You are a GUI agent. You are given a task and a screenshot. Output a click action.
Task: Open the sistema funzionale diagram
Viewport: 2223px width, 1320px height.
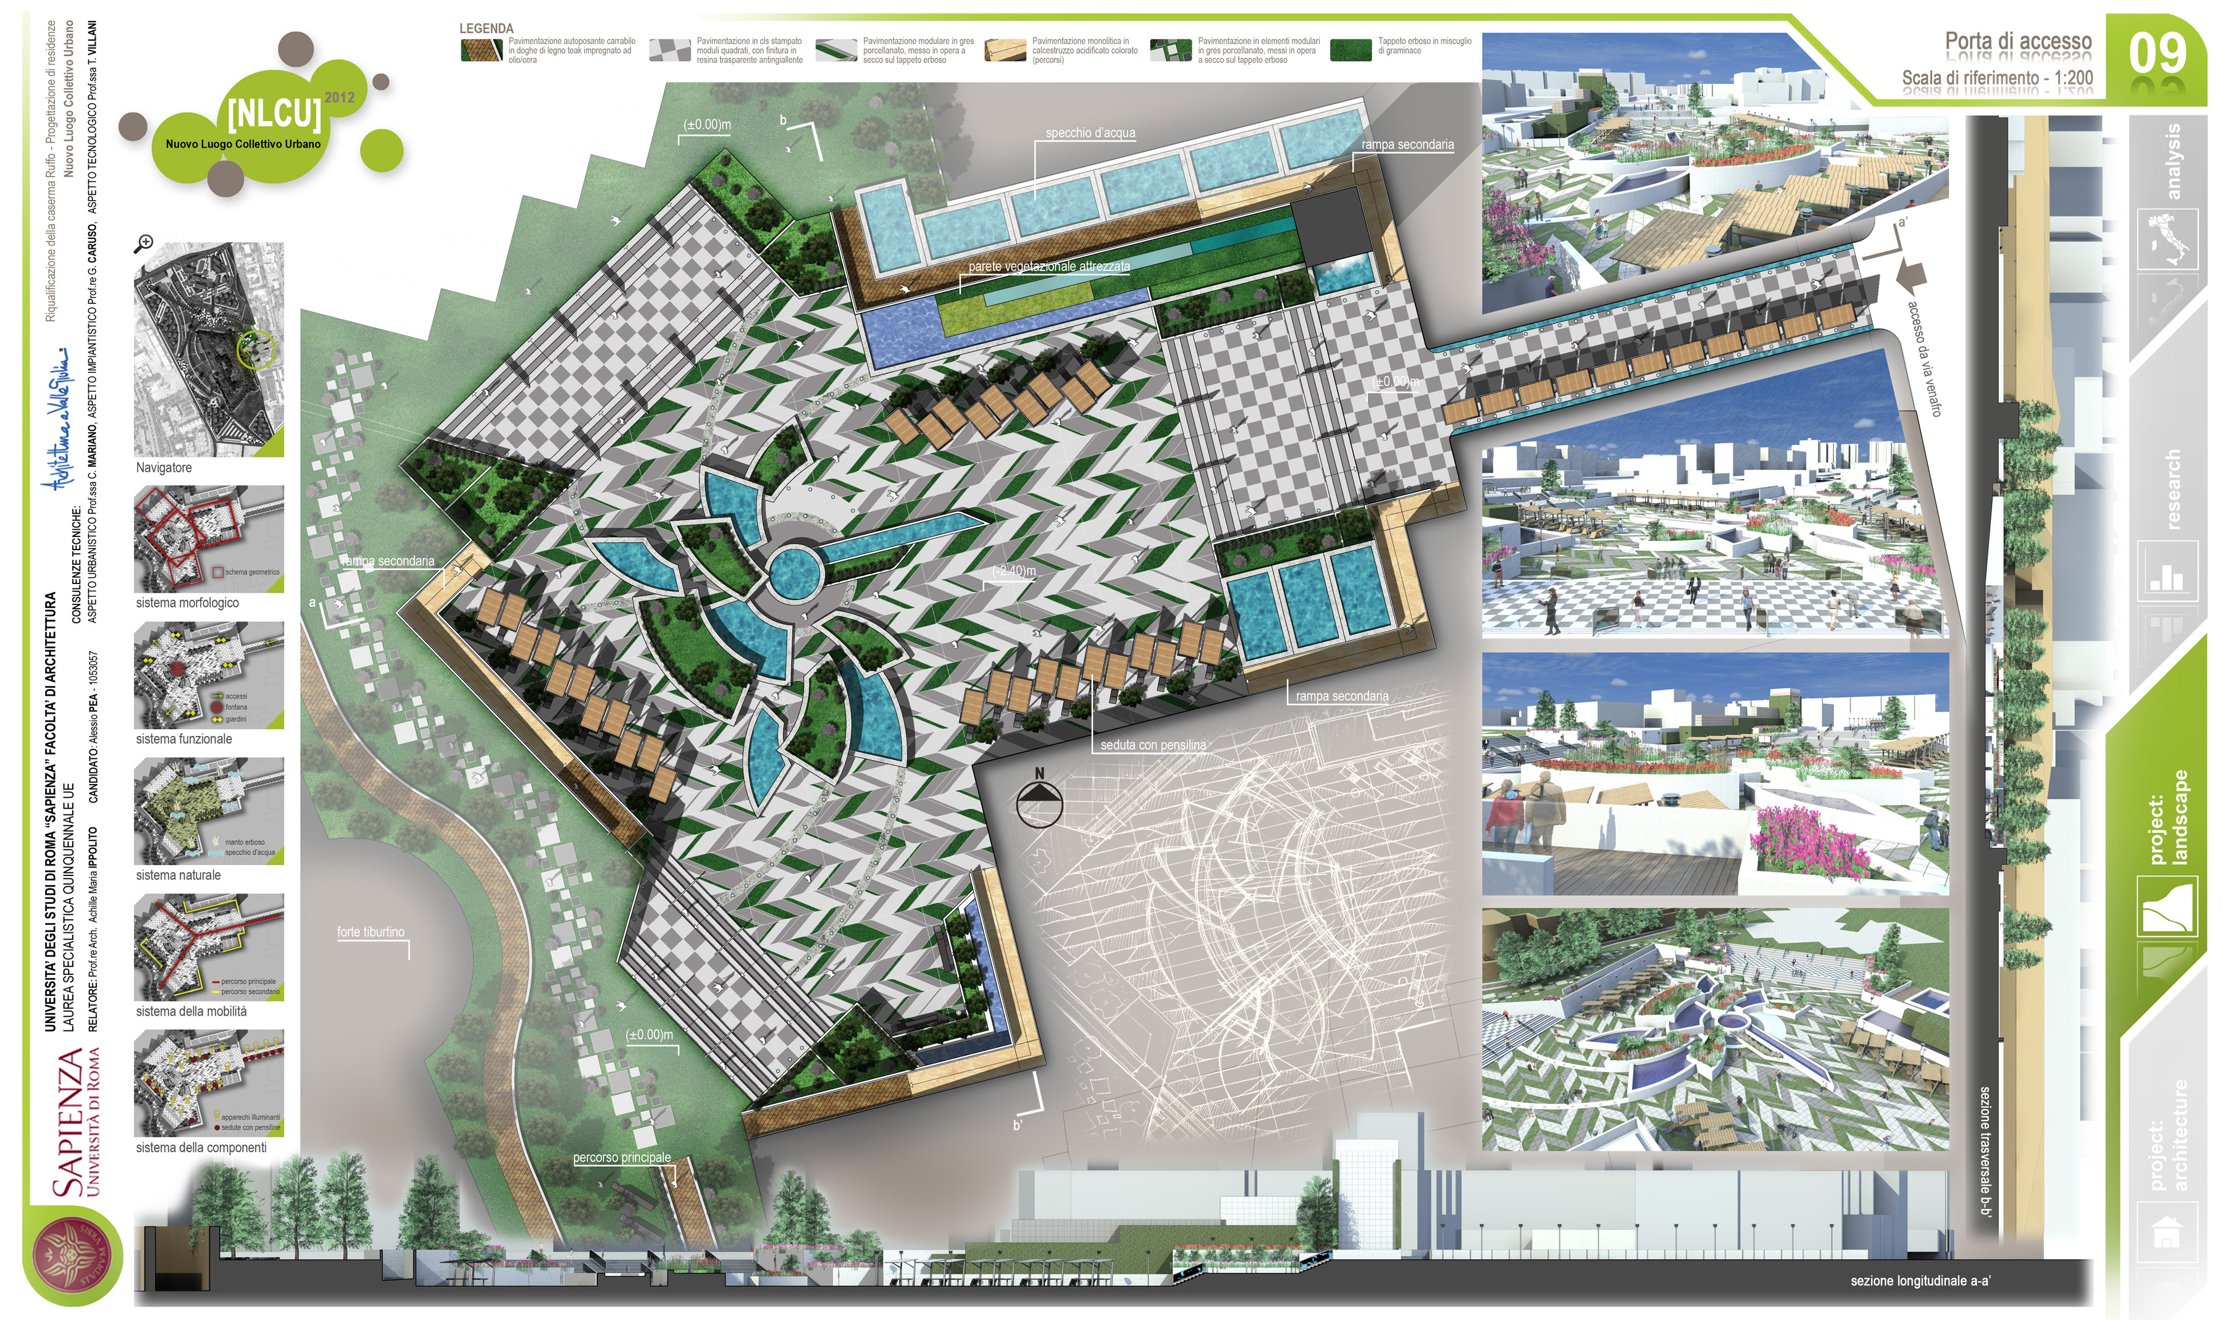point(209,675)
